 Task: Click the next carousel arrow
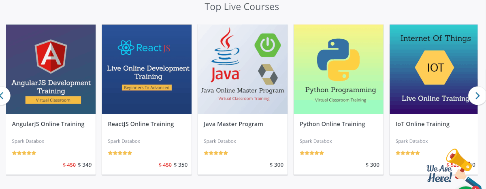[x=477, y=96]
